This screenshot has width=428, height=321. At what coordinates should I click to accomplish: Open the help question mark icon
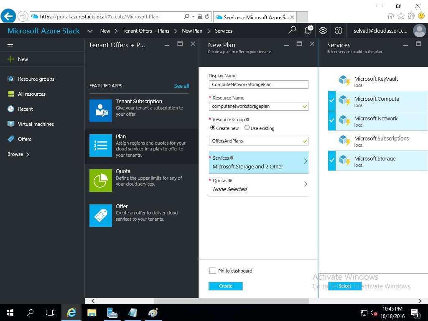339,31
